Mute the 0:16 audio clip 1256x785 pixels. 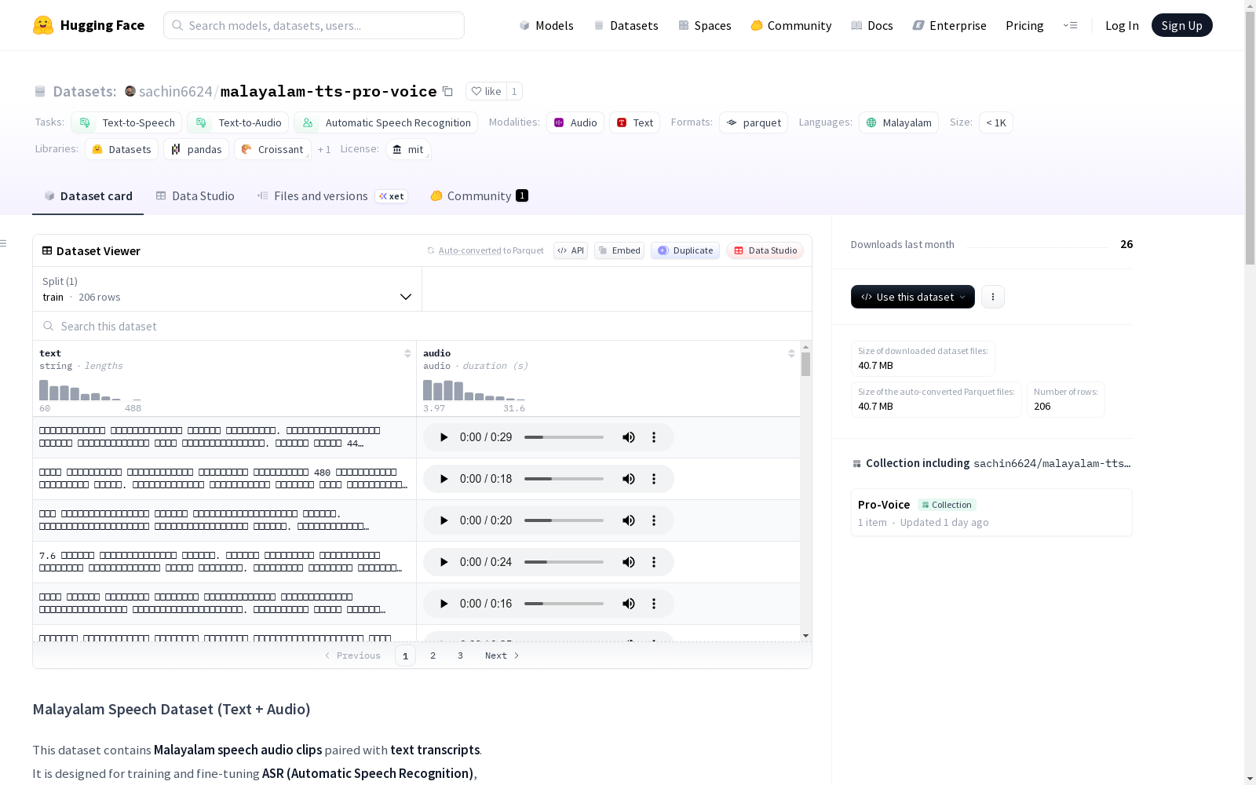pyautogui.click(x=629, y=604)
